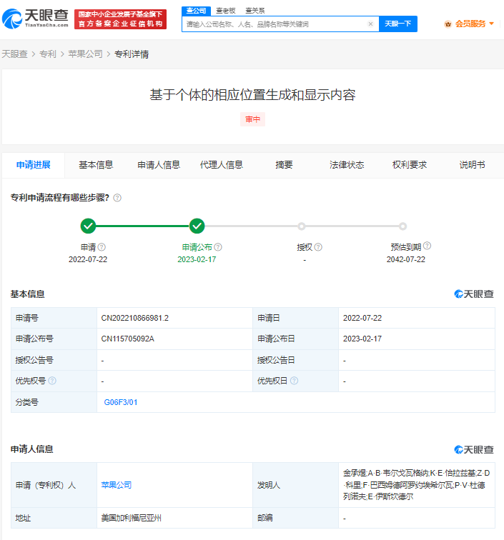Screen dimensions: 504x540
Task: Click the address value 美国加利福尼亚州
Action: pyautogui.click(x=131, y=518)
